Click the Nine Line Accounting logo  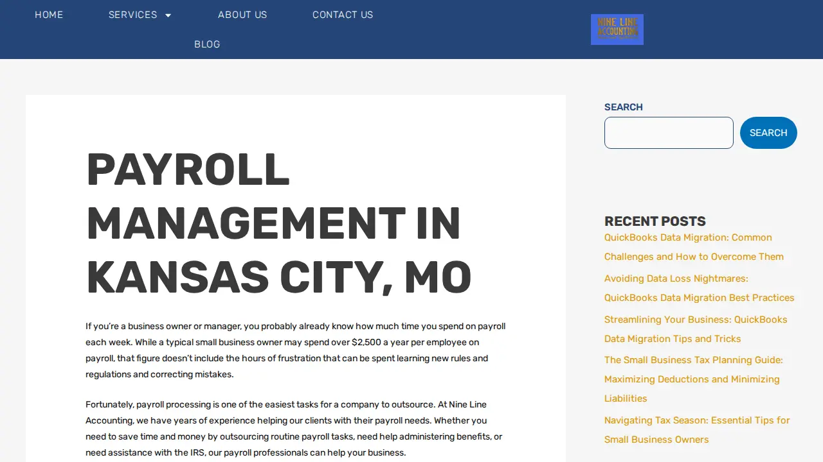[x=617, y=30]
